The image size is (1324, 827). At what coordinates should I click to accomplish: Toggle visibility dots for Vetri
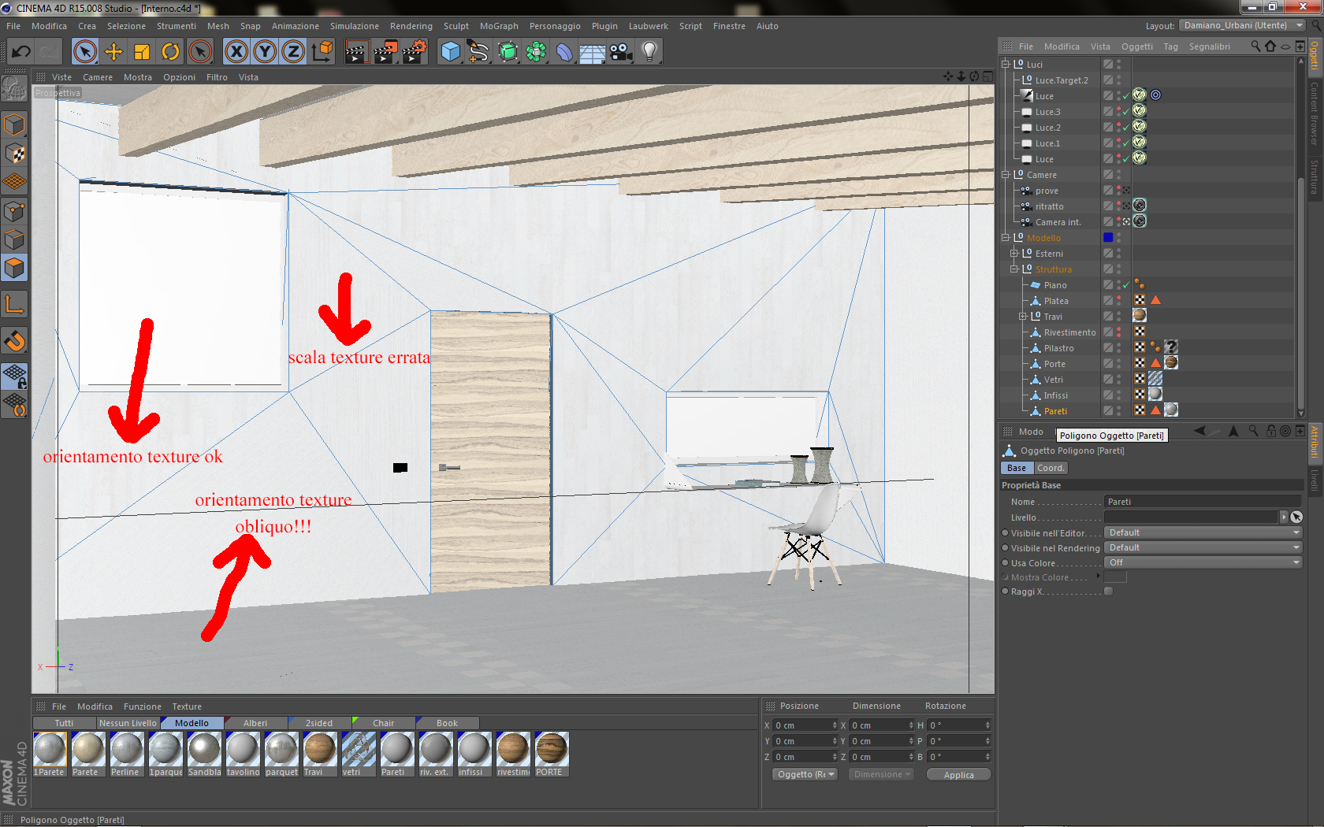1118,380
